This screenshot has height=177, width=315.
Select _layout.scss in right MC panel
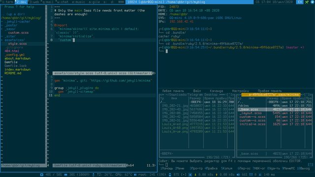click(251, 113)
